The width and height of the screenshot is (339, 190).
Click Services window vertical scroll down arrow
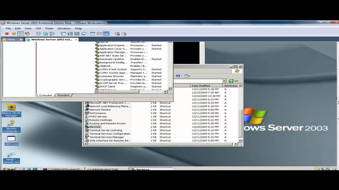[x=170, y=88]
